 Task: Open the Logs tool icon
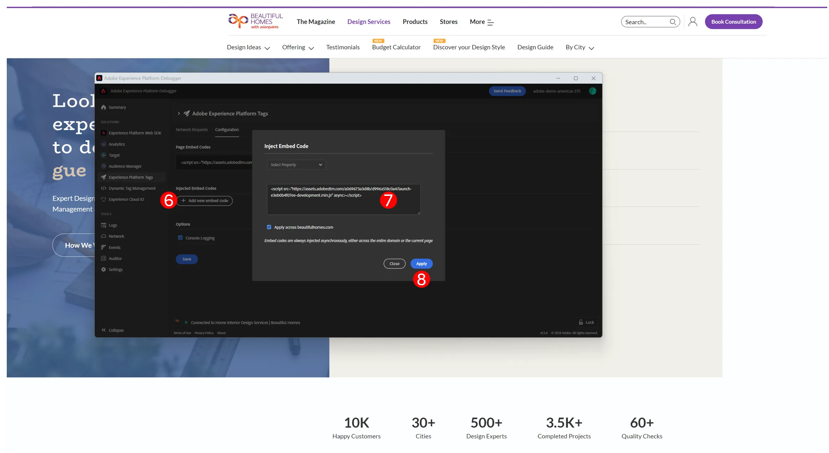(x=104, y=225)
